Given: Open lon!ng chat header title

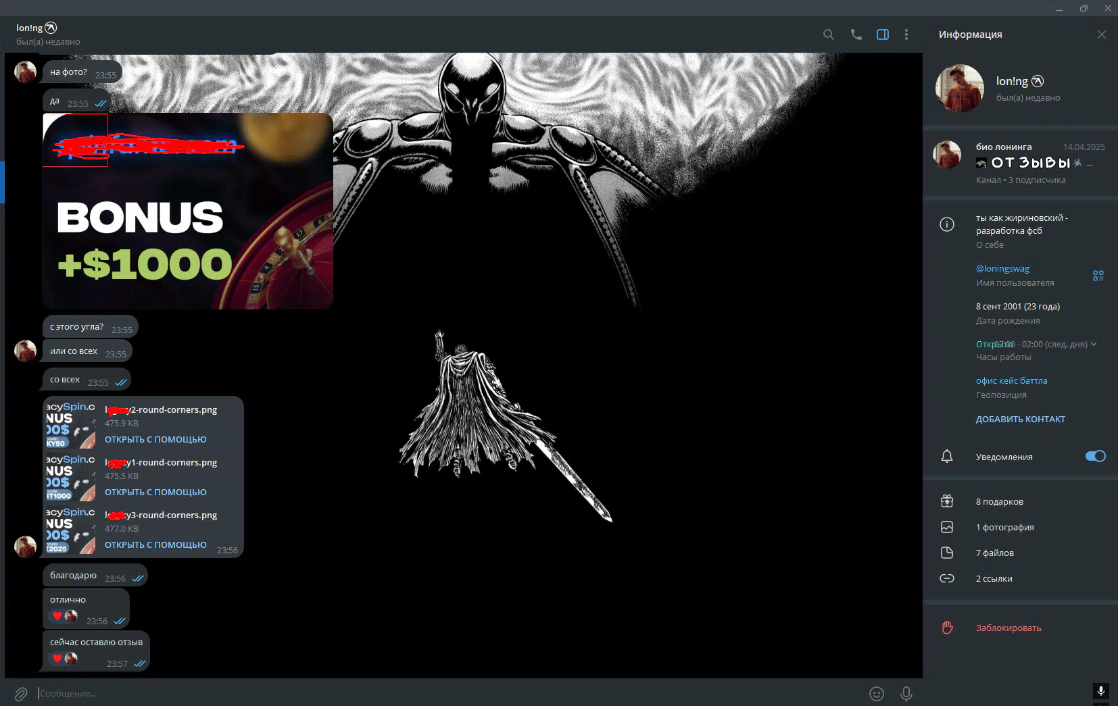Looking at the screenshot, I should point(37,28).
